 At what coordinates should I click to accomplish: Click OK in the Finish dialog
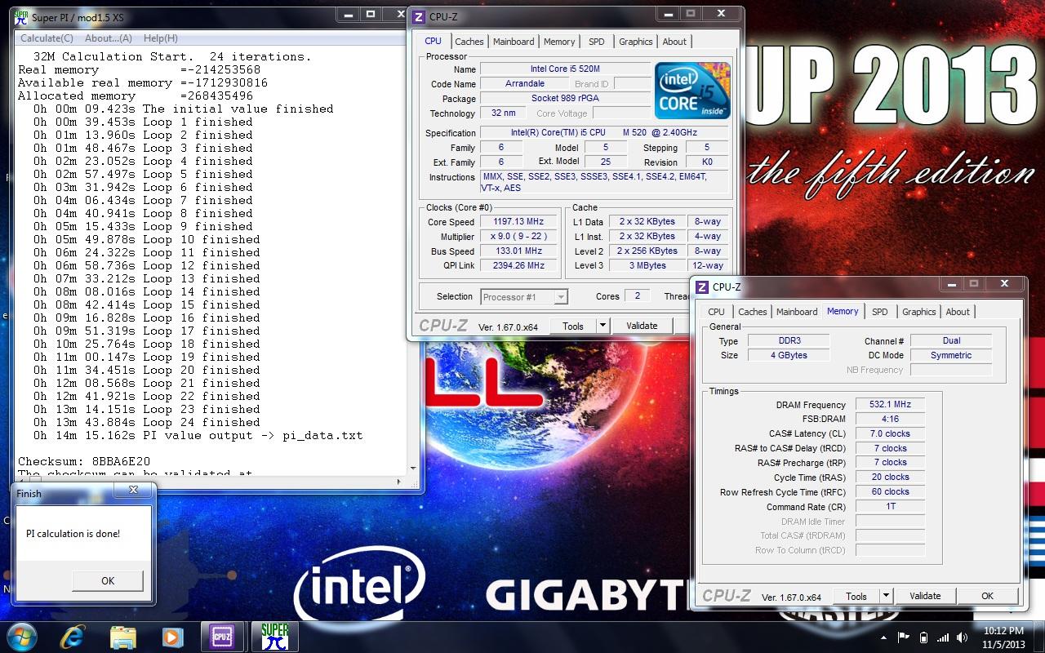point(108,580)
